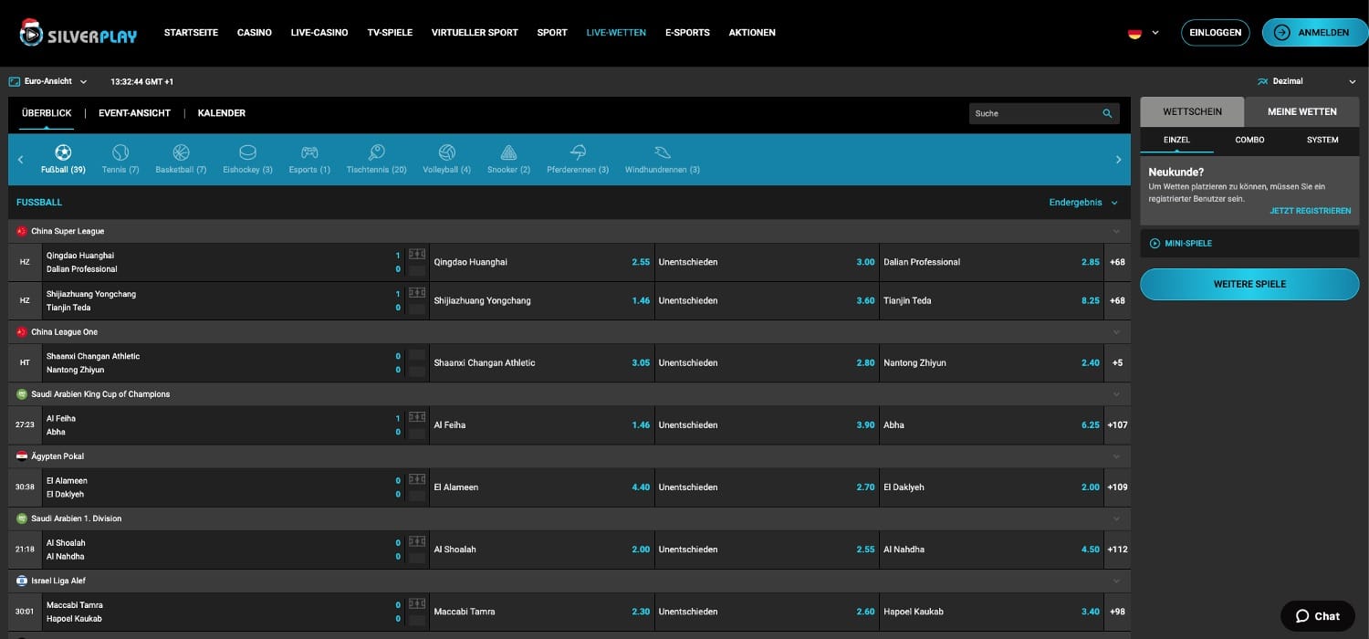Click the search magnifier icon
Viewport: 1369px width, 639px height.
(1107, 113)
